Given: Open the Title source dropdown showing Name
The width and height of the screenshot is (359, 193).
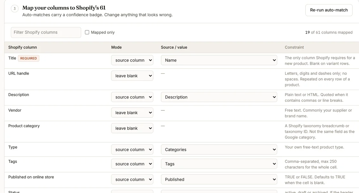Looking at the screenshot, I should coord(219,60).
